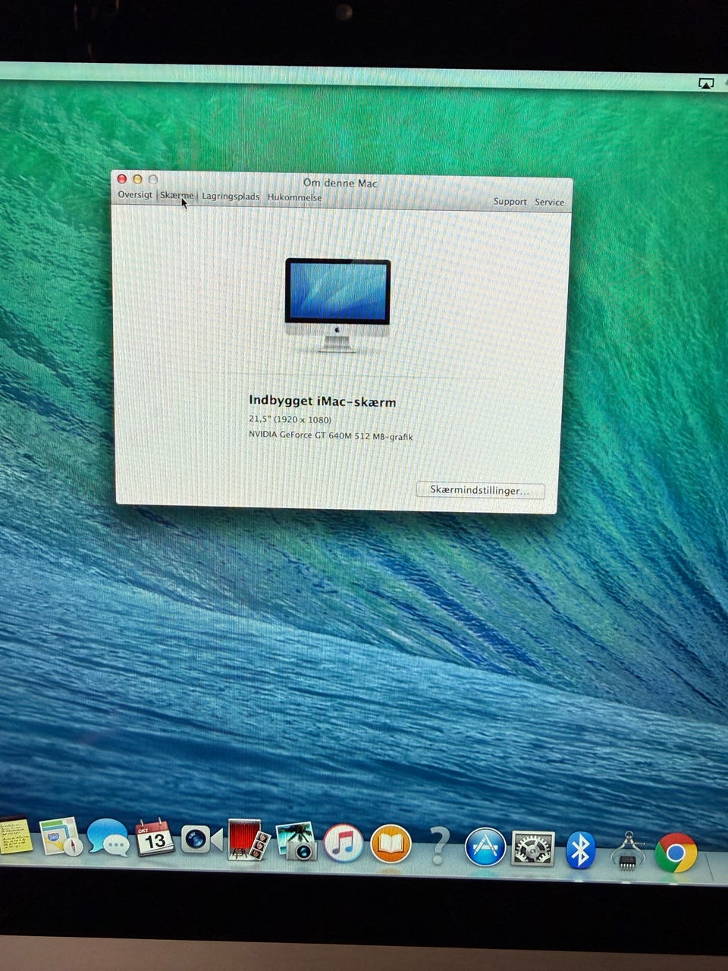The height and width of the screenshot is (971, 728).
Task: Click the 21,5" (1920 x 1080) text
Action: point(290,420)
